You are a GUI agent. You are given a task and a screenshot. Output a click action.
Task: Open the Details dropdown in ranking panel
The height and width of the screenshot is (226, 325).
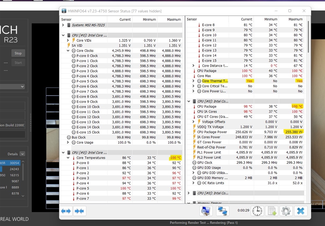22,154
